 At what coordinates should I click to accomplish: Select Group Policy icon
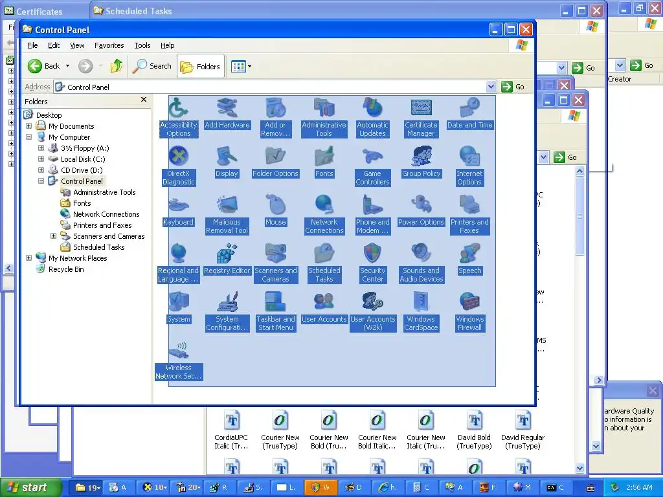pyautogui.click(x=421, y=162)
